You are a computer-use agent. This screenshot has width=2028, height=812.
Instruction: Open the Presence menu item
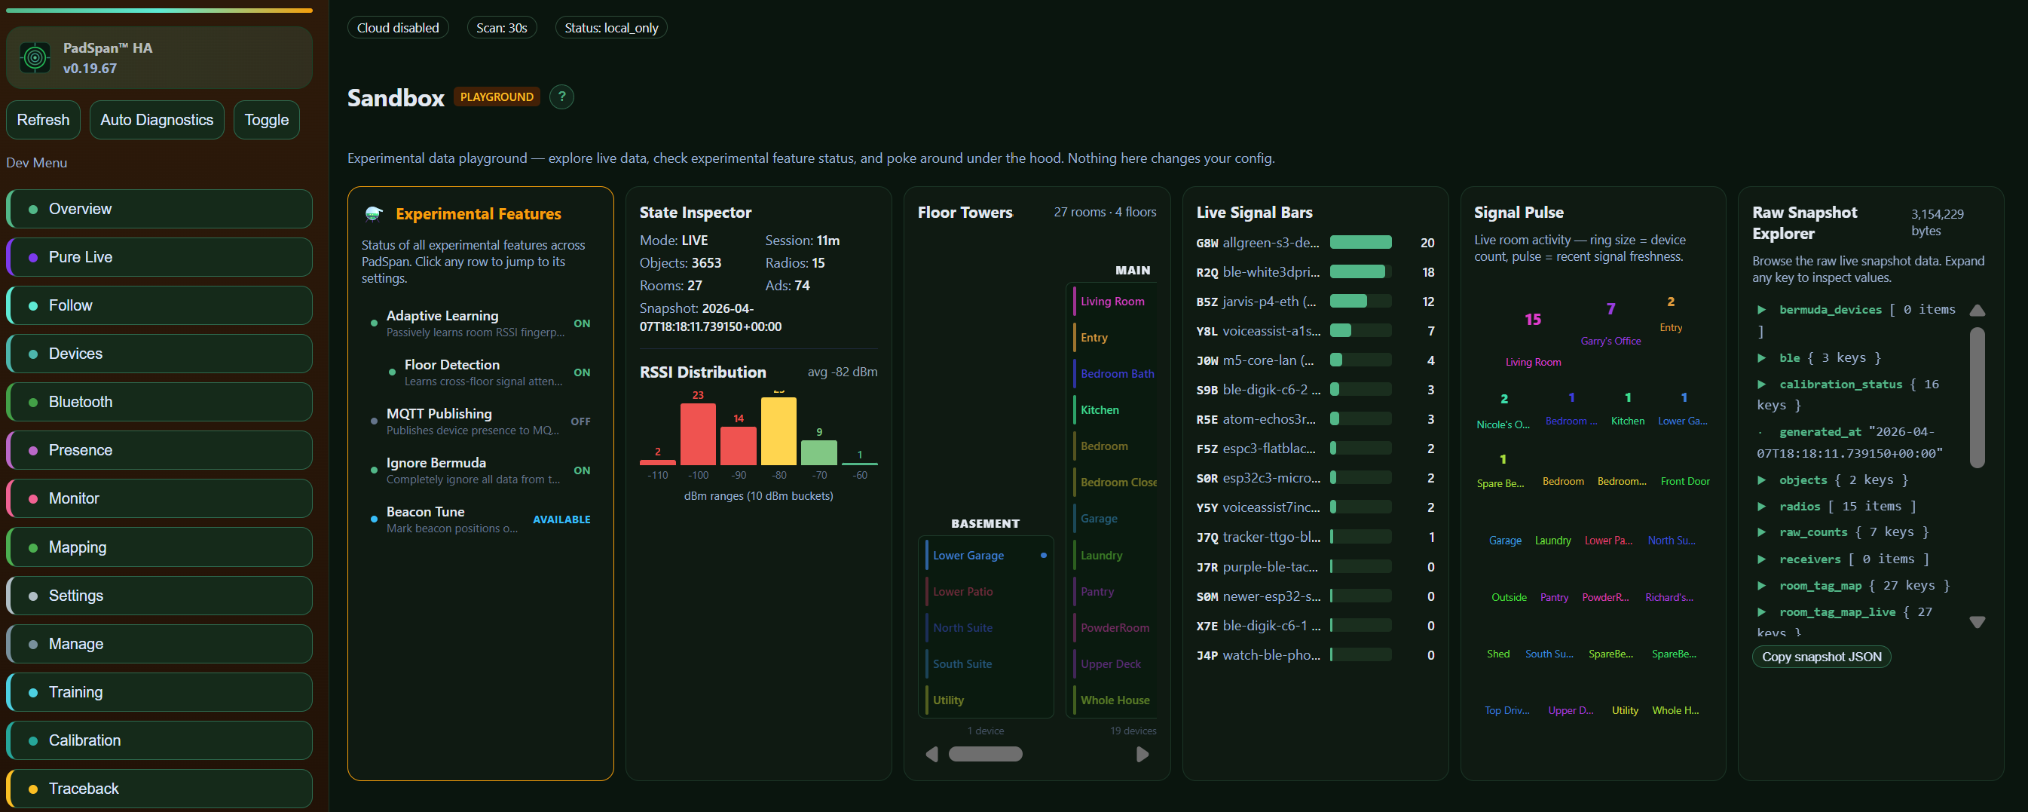pyautogui.click(x=160, y=451)
